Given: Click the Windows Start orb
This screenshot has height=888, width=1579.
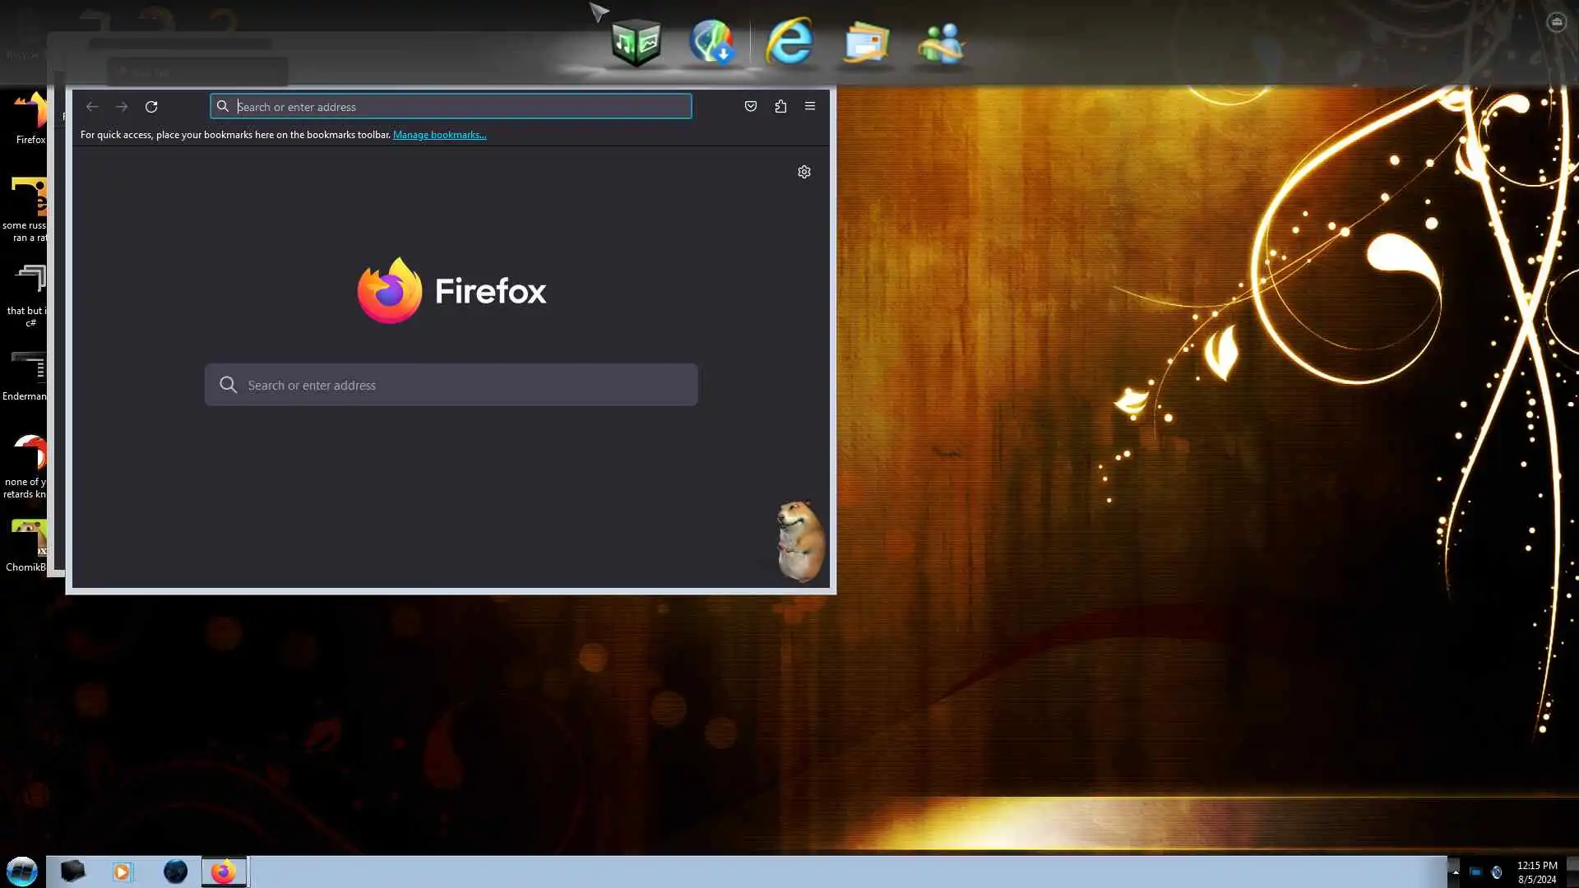Looking at the screenshot, I should [x=21, y=871].
